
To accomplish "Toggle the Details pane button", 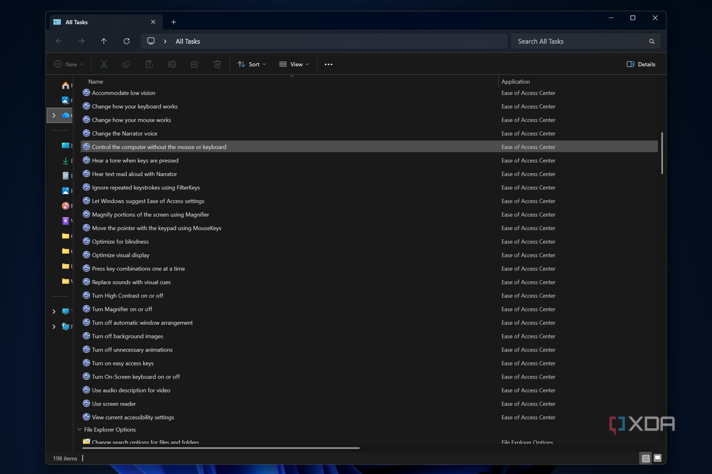I will tap(641, 64).
